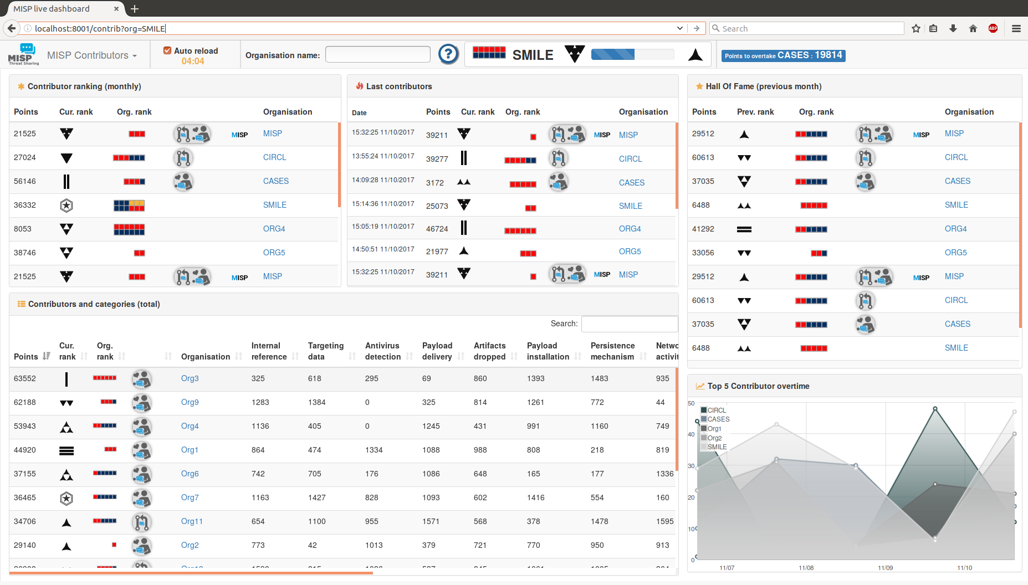
Task: Open the browser hamburger menu
Action: tap(1016, 28)
